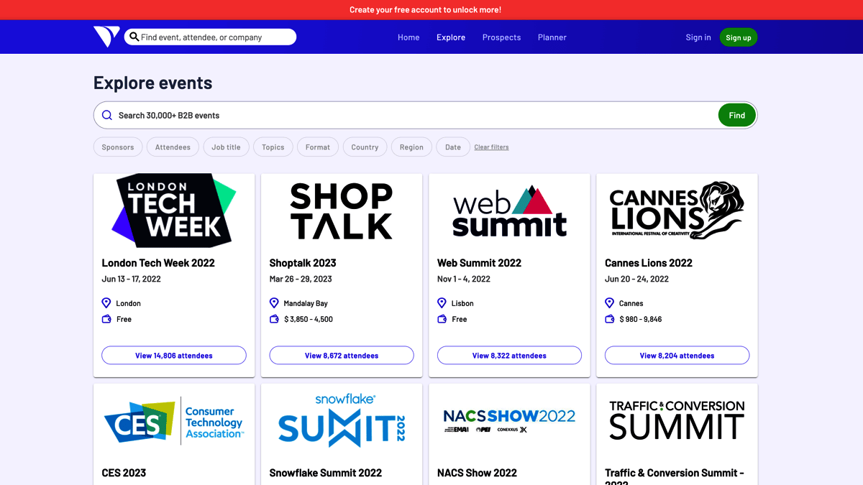Open the Sponsors filter dropdown
Image resolution: width=863 pixels, height=485 pixels.
[x=117, y=147]
